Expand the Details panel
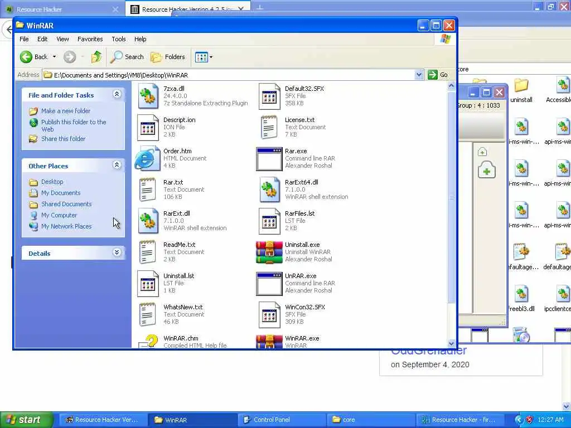 117,252
